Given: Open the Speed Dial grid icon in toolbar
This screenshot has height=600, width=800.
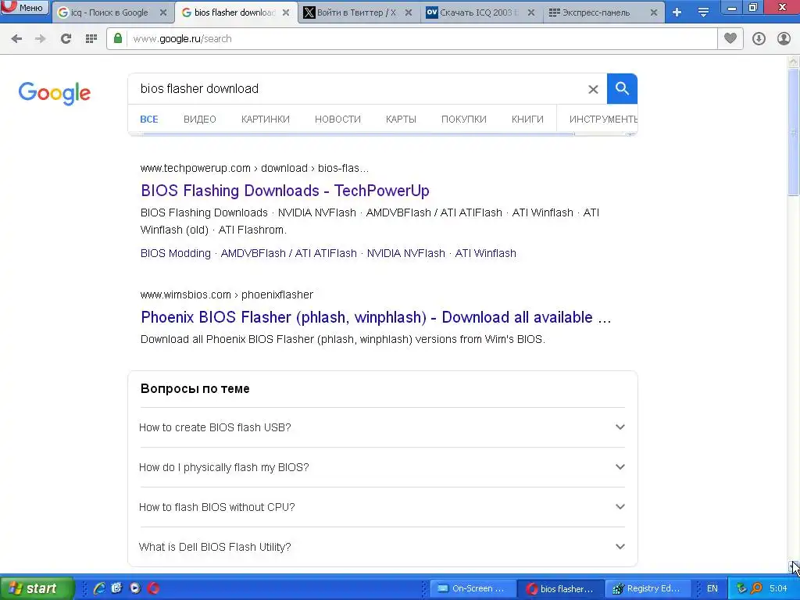Looking at the screenshot, I should [91, 39].
